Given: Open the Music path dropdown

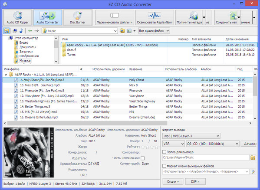Looking at the screenshot, I should click(115, 31).
